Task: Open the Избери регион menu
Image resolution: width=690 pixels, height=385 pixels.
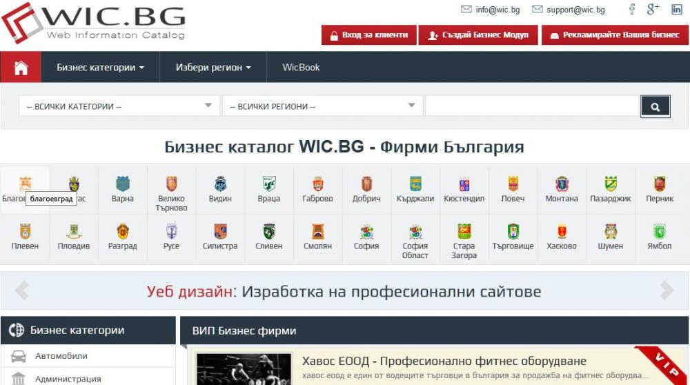Action: 213,68
